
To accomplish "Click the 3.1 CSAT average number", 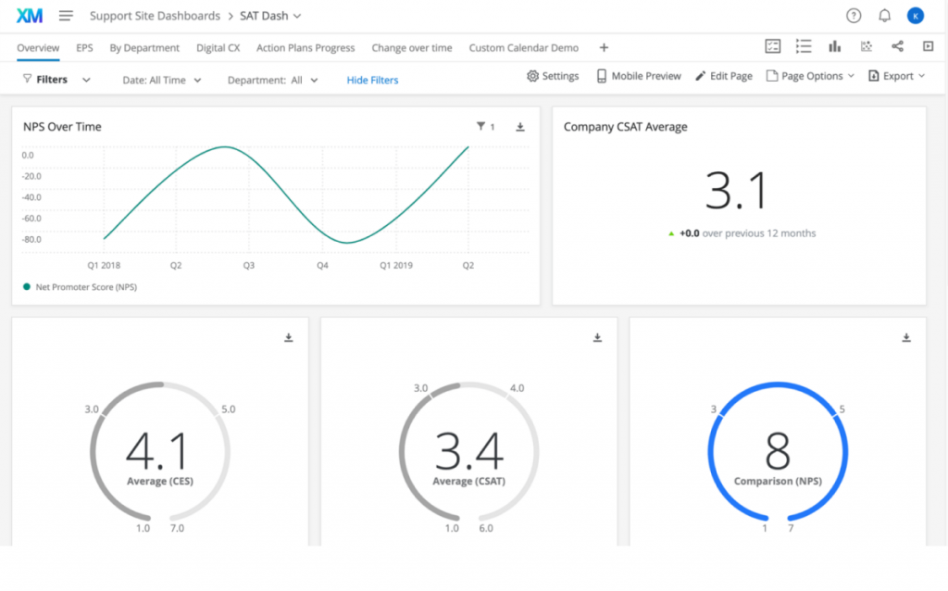I will click(x=736, y=191).
